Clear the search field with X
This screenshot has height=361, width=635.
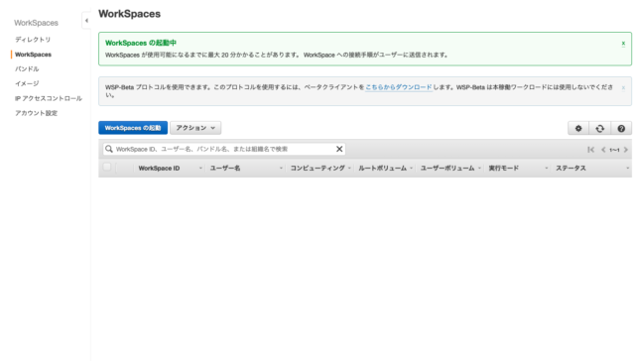pyautogui.click(x=339, y=149)
